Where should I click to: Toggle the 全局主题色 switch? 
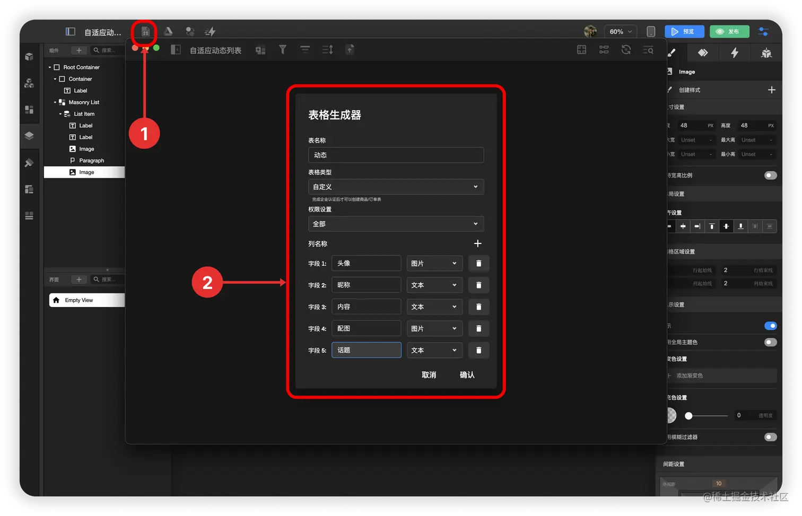(x=771, y=342)
